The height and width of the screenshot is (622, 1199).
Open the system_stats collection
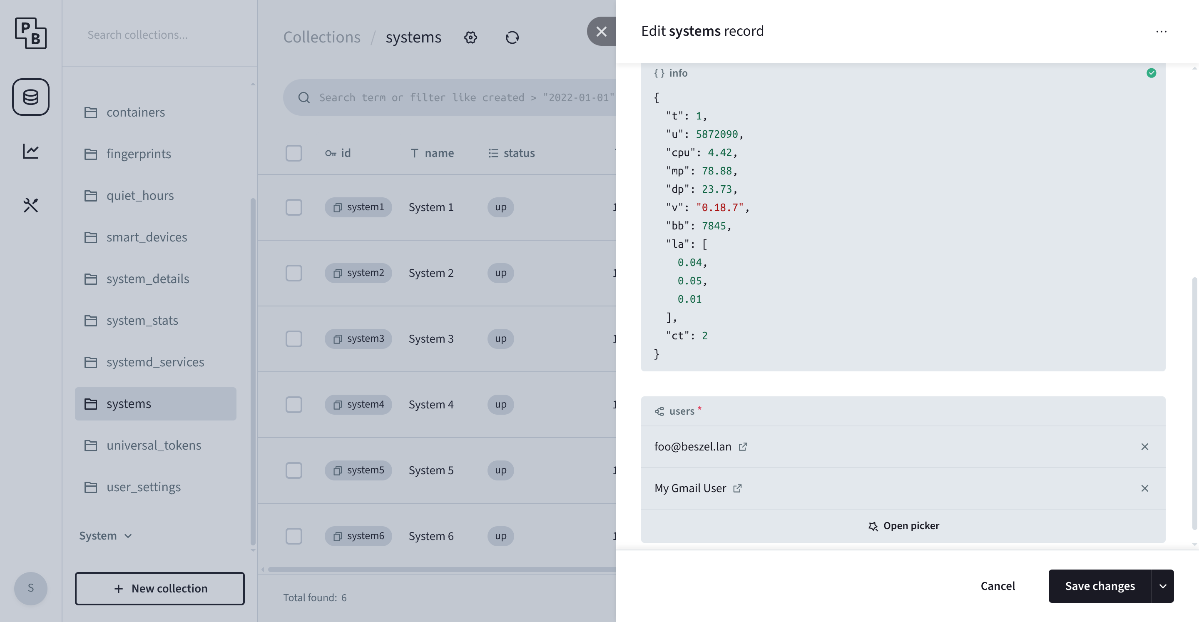point(155,320)
